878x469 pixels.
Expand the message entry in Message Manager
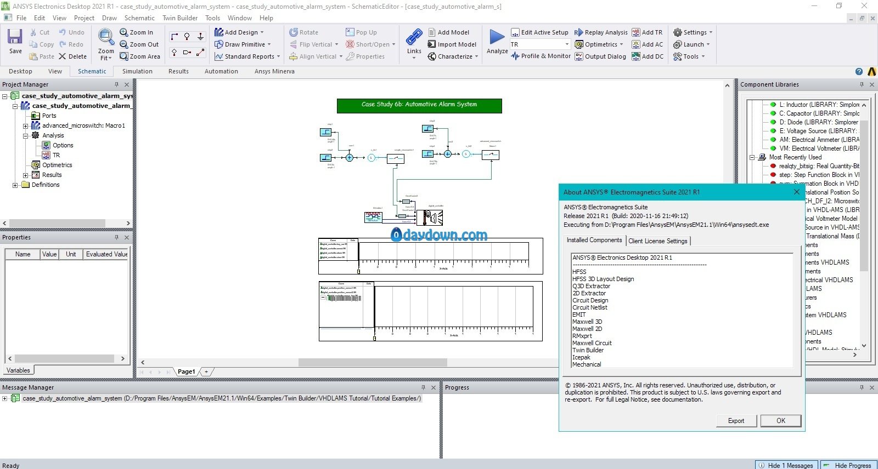(5, 398)
